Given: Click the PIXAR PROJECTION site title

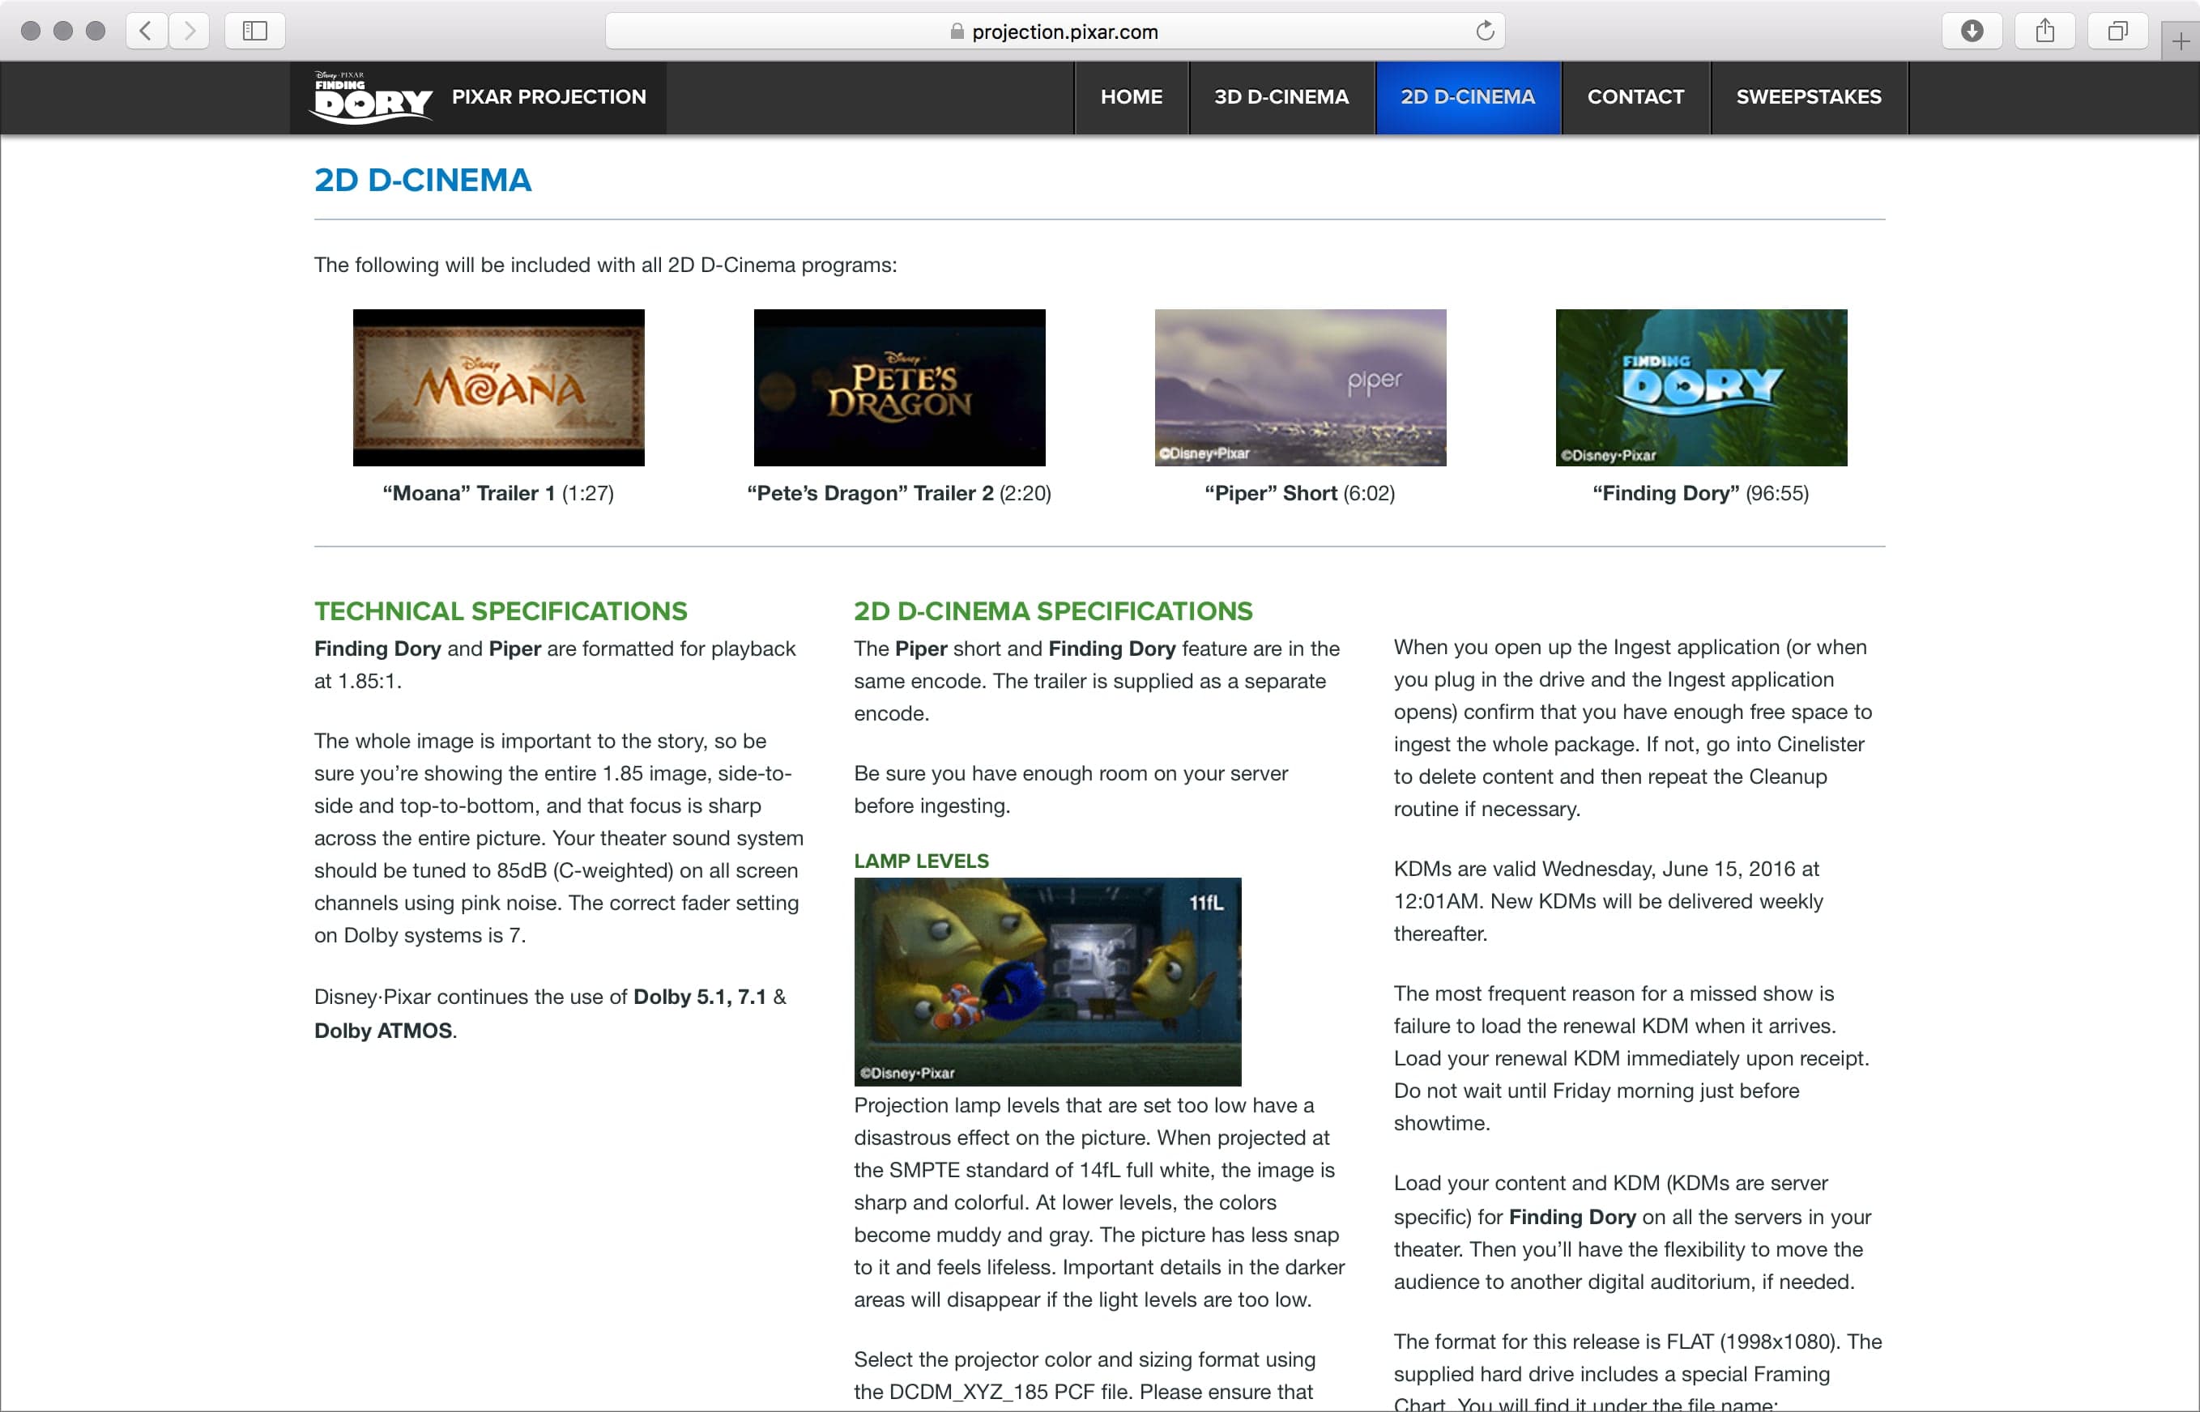Looking at the screenshot, I should pyautogui.click(x=549, y=97).
